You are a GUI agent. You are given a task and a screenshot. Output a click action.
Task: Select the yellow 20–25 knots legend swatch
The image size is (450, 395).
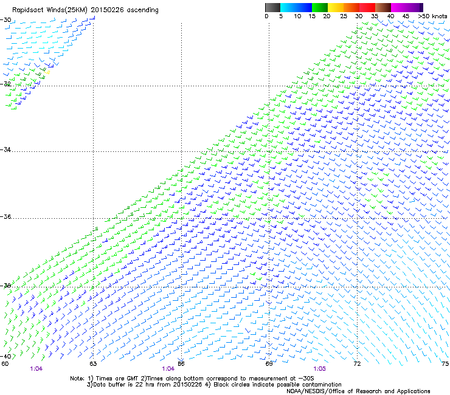tap(336, 7)
